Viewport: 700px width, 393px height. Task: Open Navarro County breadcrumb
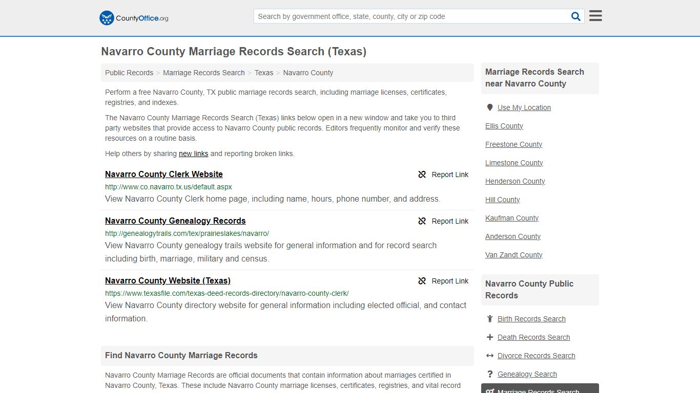point(308,73)
